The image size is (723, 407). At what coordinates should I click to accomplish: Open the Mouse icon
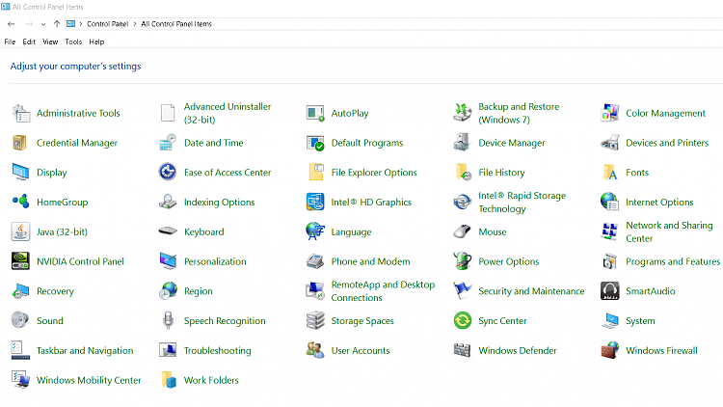coord(462,231)
